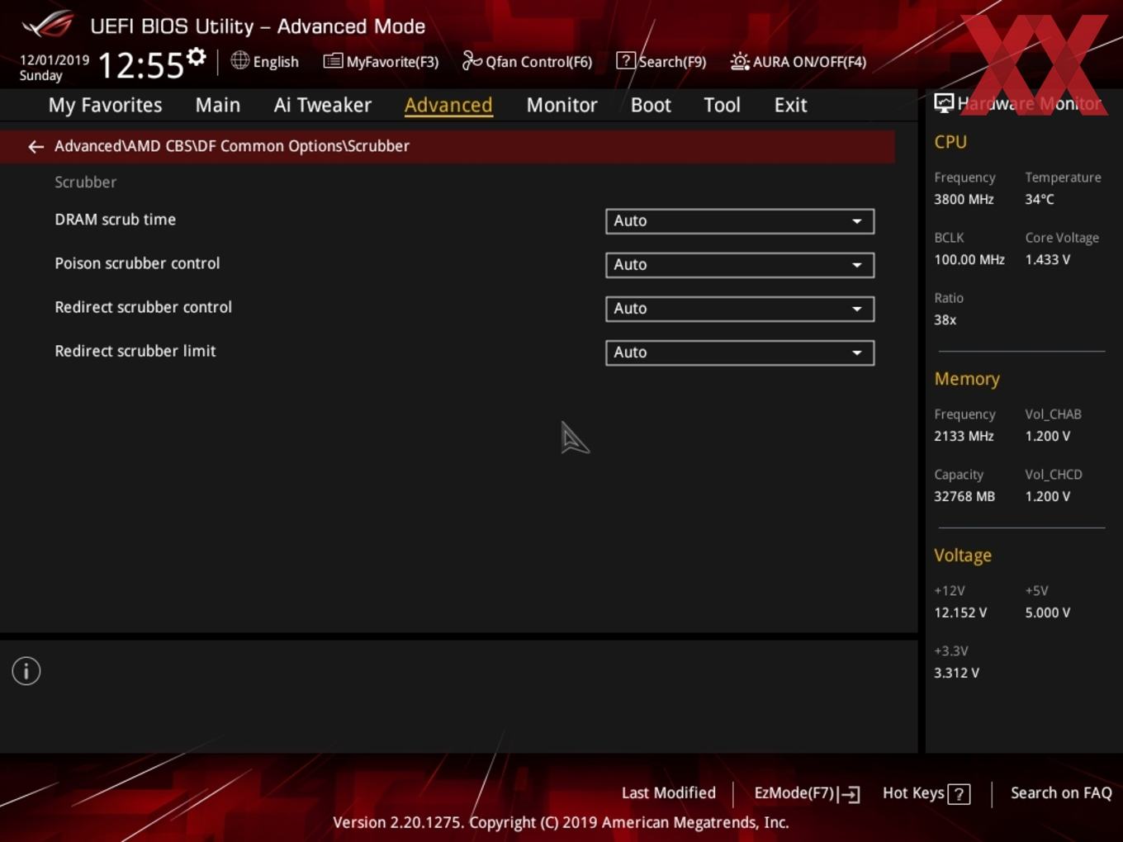Select the Exit tab
Viewport: 1123px width, 842px height.
(x=790, y=105)
